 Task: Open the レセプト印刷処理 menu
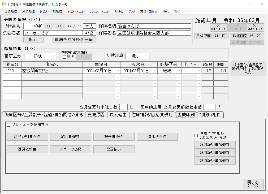tap(51, 11)
